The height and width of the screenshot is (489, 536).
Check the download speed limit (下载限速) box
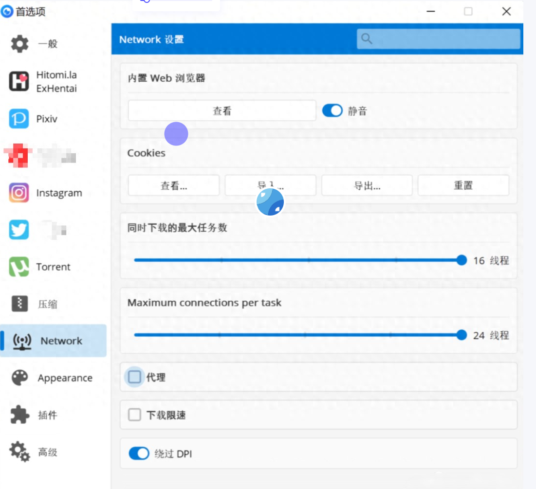coord(134,415)
